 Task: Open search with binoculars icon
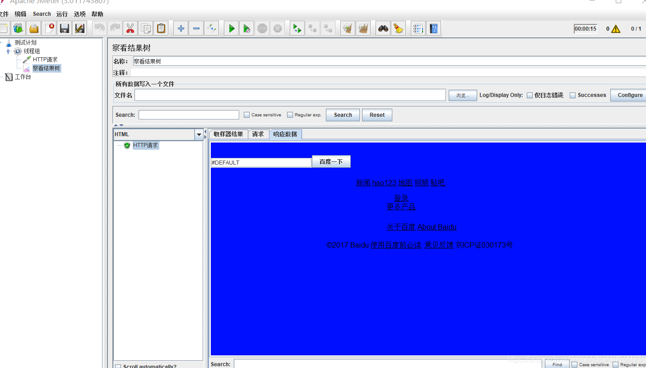[x=383, y=29]
